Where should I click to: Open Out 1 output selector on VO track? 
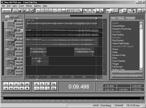[x=19, y=24]
